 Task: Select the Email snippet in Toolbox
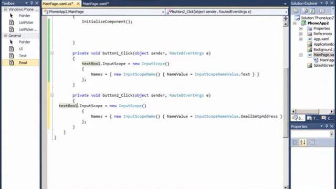tap(20, 62)
